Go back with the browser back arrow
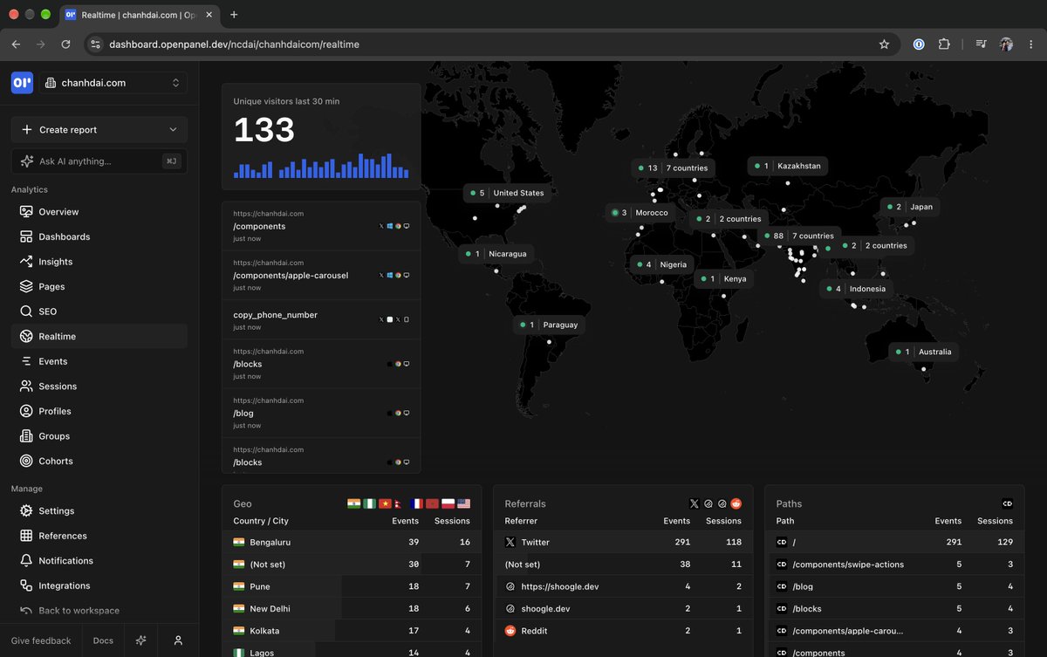 tap(16, 44)
